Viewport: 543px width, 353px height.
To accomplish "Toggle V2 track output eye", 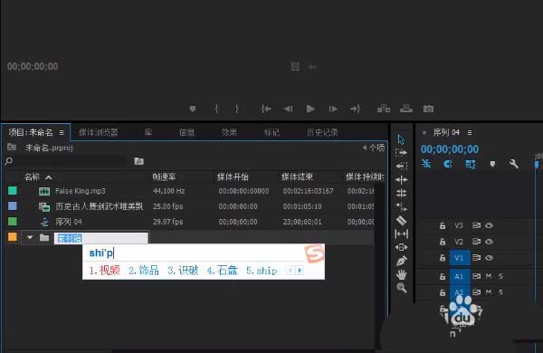I will click(x=489, y=242).
